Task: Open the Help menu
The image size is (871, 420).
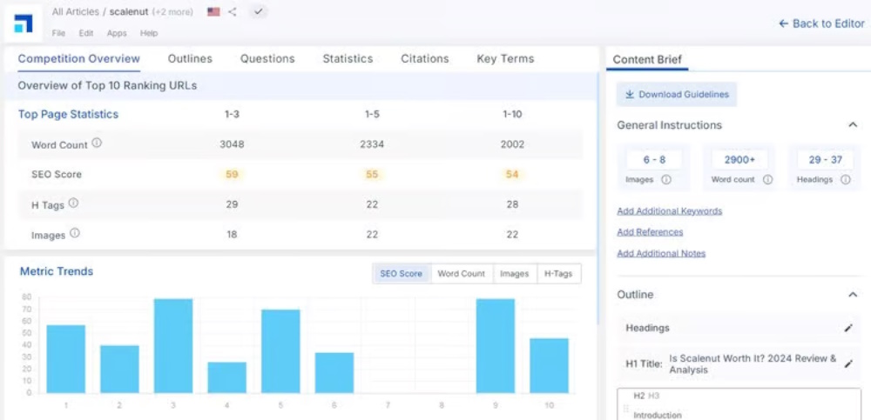Action: click(149, 33)
